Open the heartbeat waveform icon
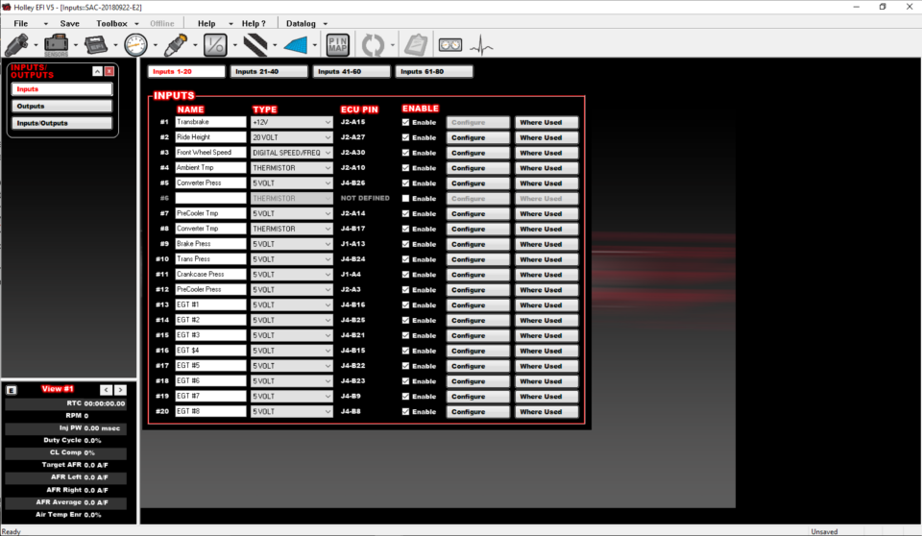Image resolution: width=922 pixels, height=536 pixels. pyautogui.click(x=481, y=45)
